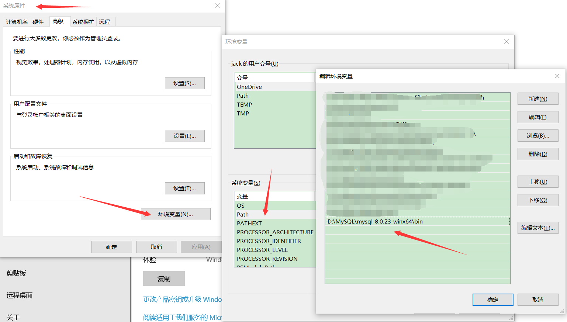Click 新建(N) in edit variable dialog

pos(537,98)
